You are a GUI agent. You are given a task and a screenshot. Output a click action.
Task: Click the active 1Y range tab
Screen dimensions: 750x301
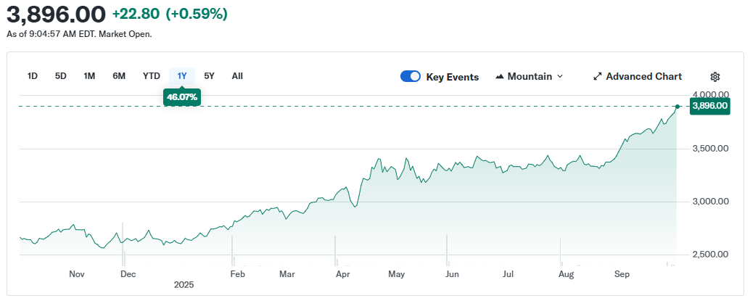click(182, 75)
